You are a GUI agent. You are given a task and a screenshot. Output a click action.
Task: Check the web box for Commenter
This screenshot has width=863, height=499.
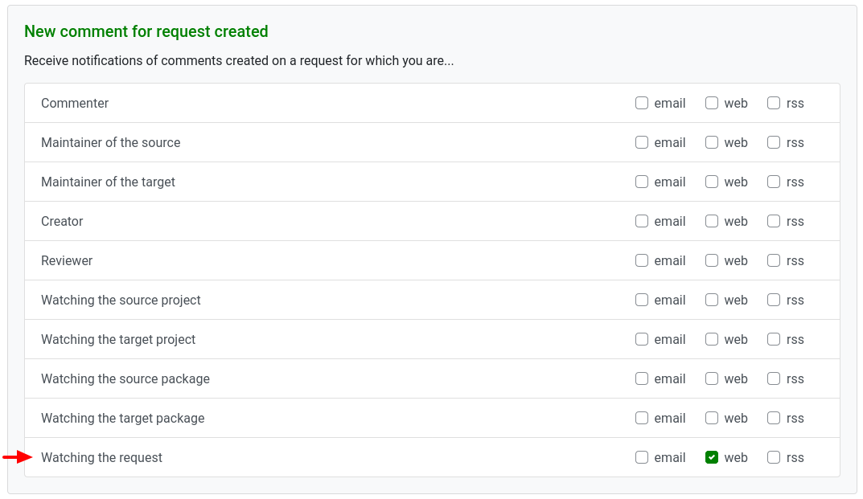point(712,103)
